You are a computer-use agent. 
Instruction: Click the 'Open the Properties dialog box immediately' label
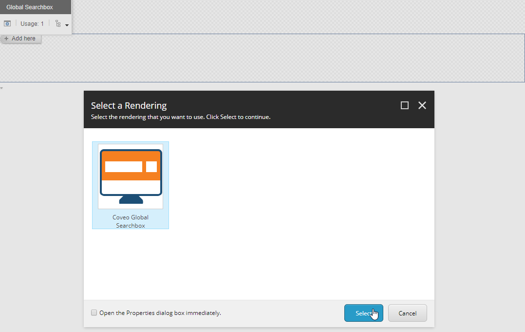(160, 313)
